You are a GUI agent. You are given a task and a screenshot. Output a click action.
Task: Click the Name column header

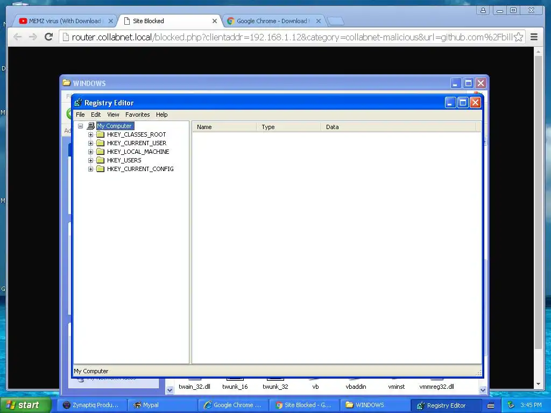(224, 127)
